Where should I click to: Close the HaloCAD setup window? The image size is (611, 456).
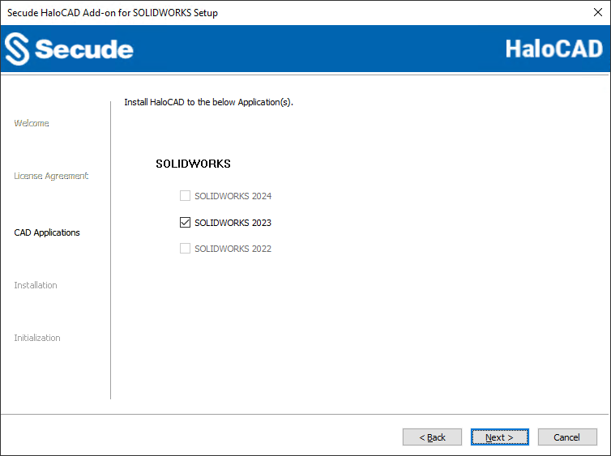[x=597, y=13]
